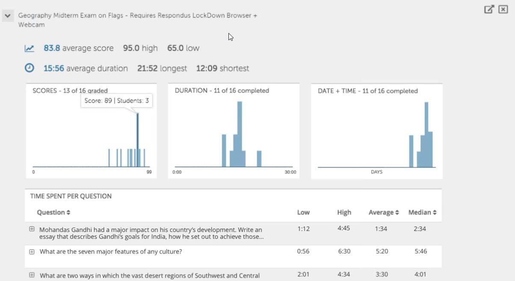This screenshot has height=281, width=515.
Task: Click the highlighted score 89 bar
Action: pyautogui.click(x=137, y=141)
